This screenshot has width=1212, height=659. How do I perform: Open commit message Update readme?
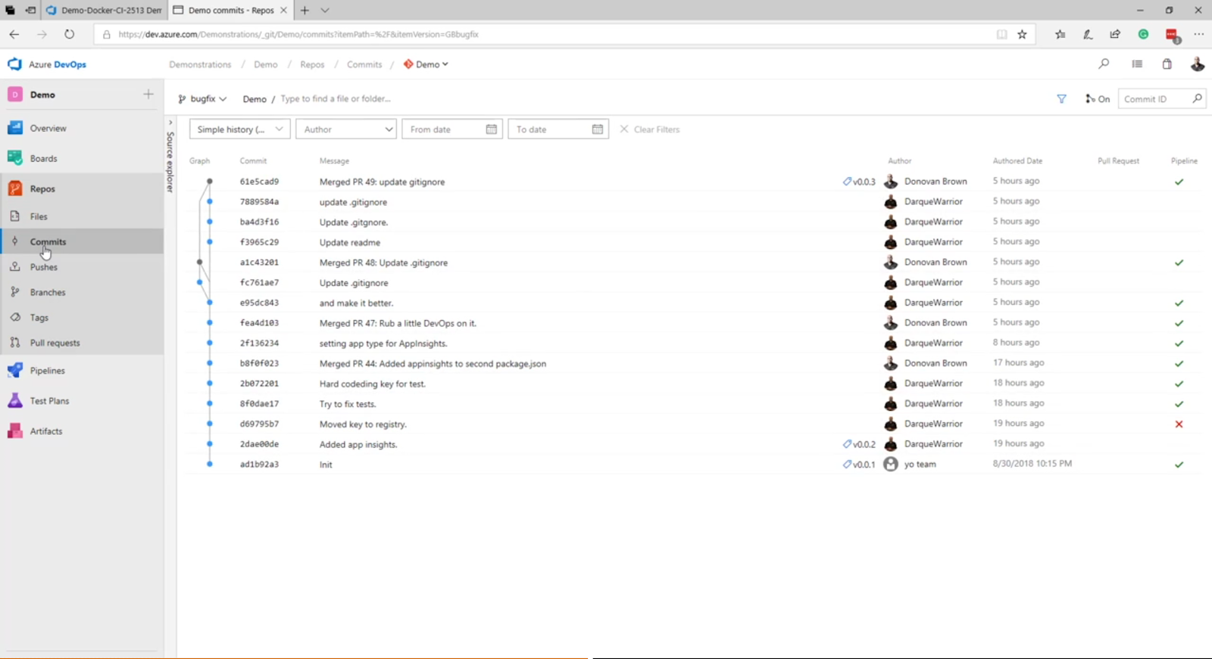[350, 242]
